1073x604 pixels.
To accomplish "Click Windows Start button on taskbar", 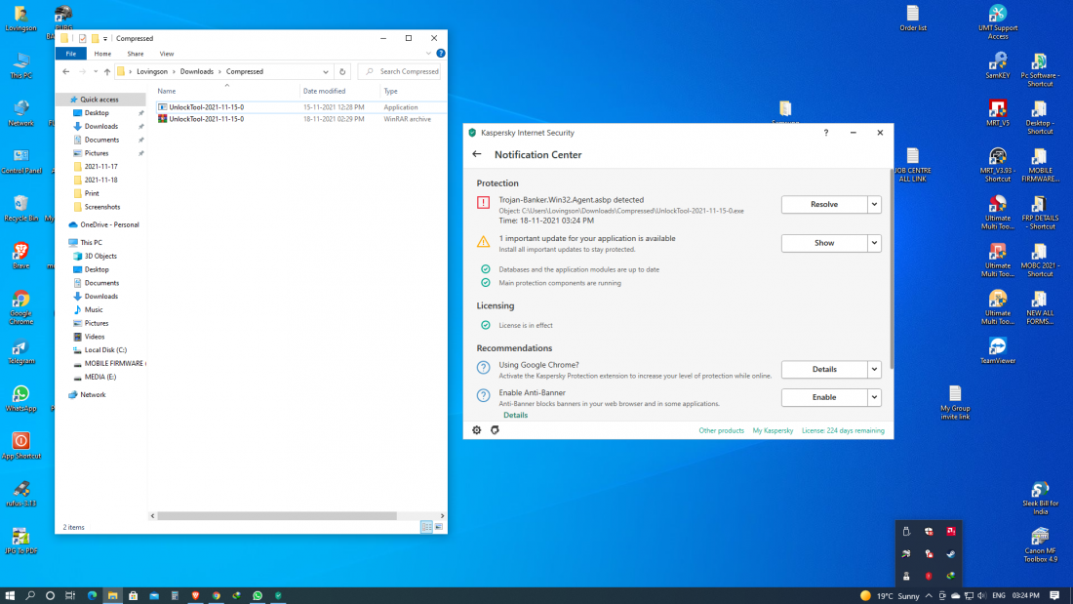I will click(10, 596).
